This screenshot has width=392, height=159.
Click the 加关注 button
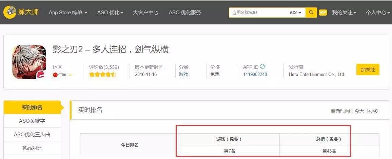[368, 69]
